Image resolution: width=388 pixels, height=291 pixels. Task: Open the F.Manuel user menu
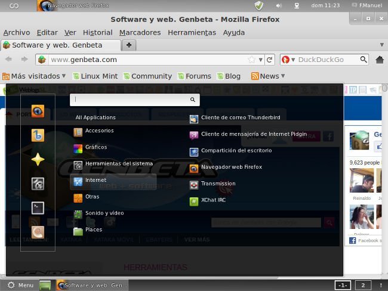click(x=367, y=5)
